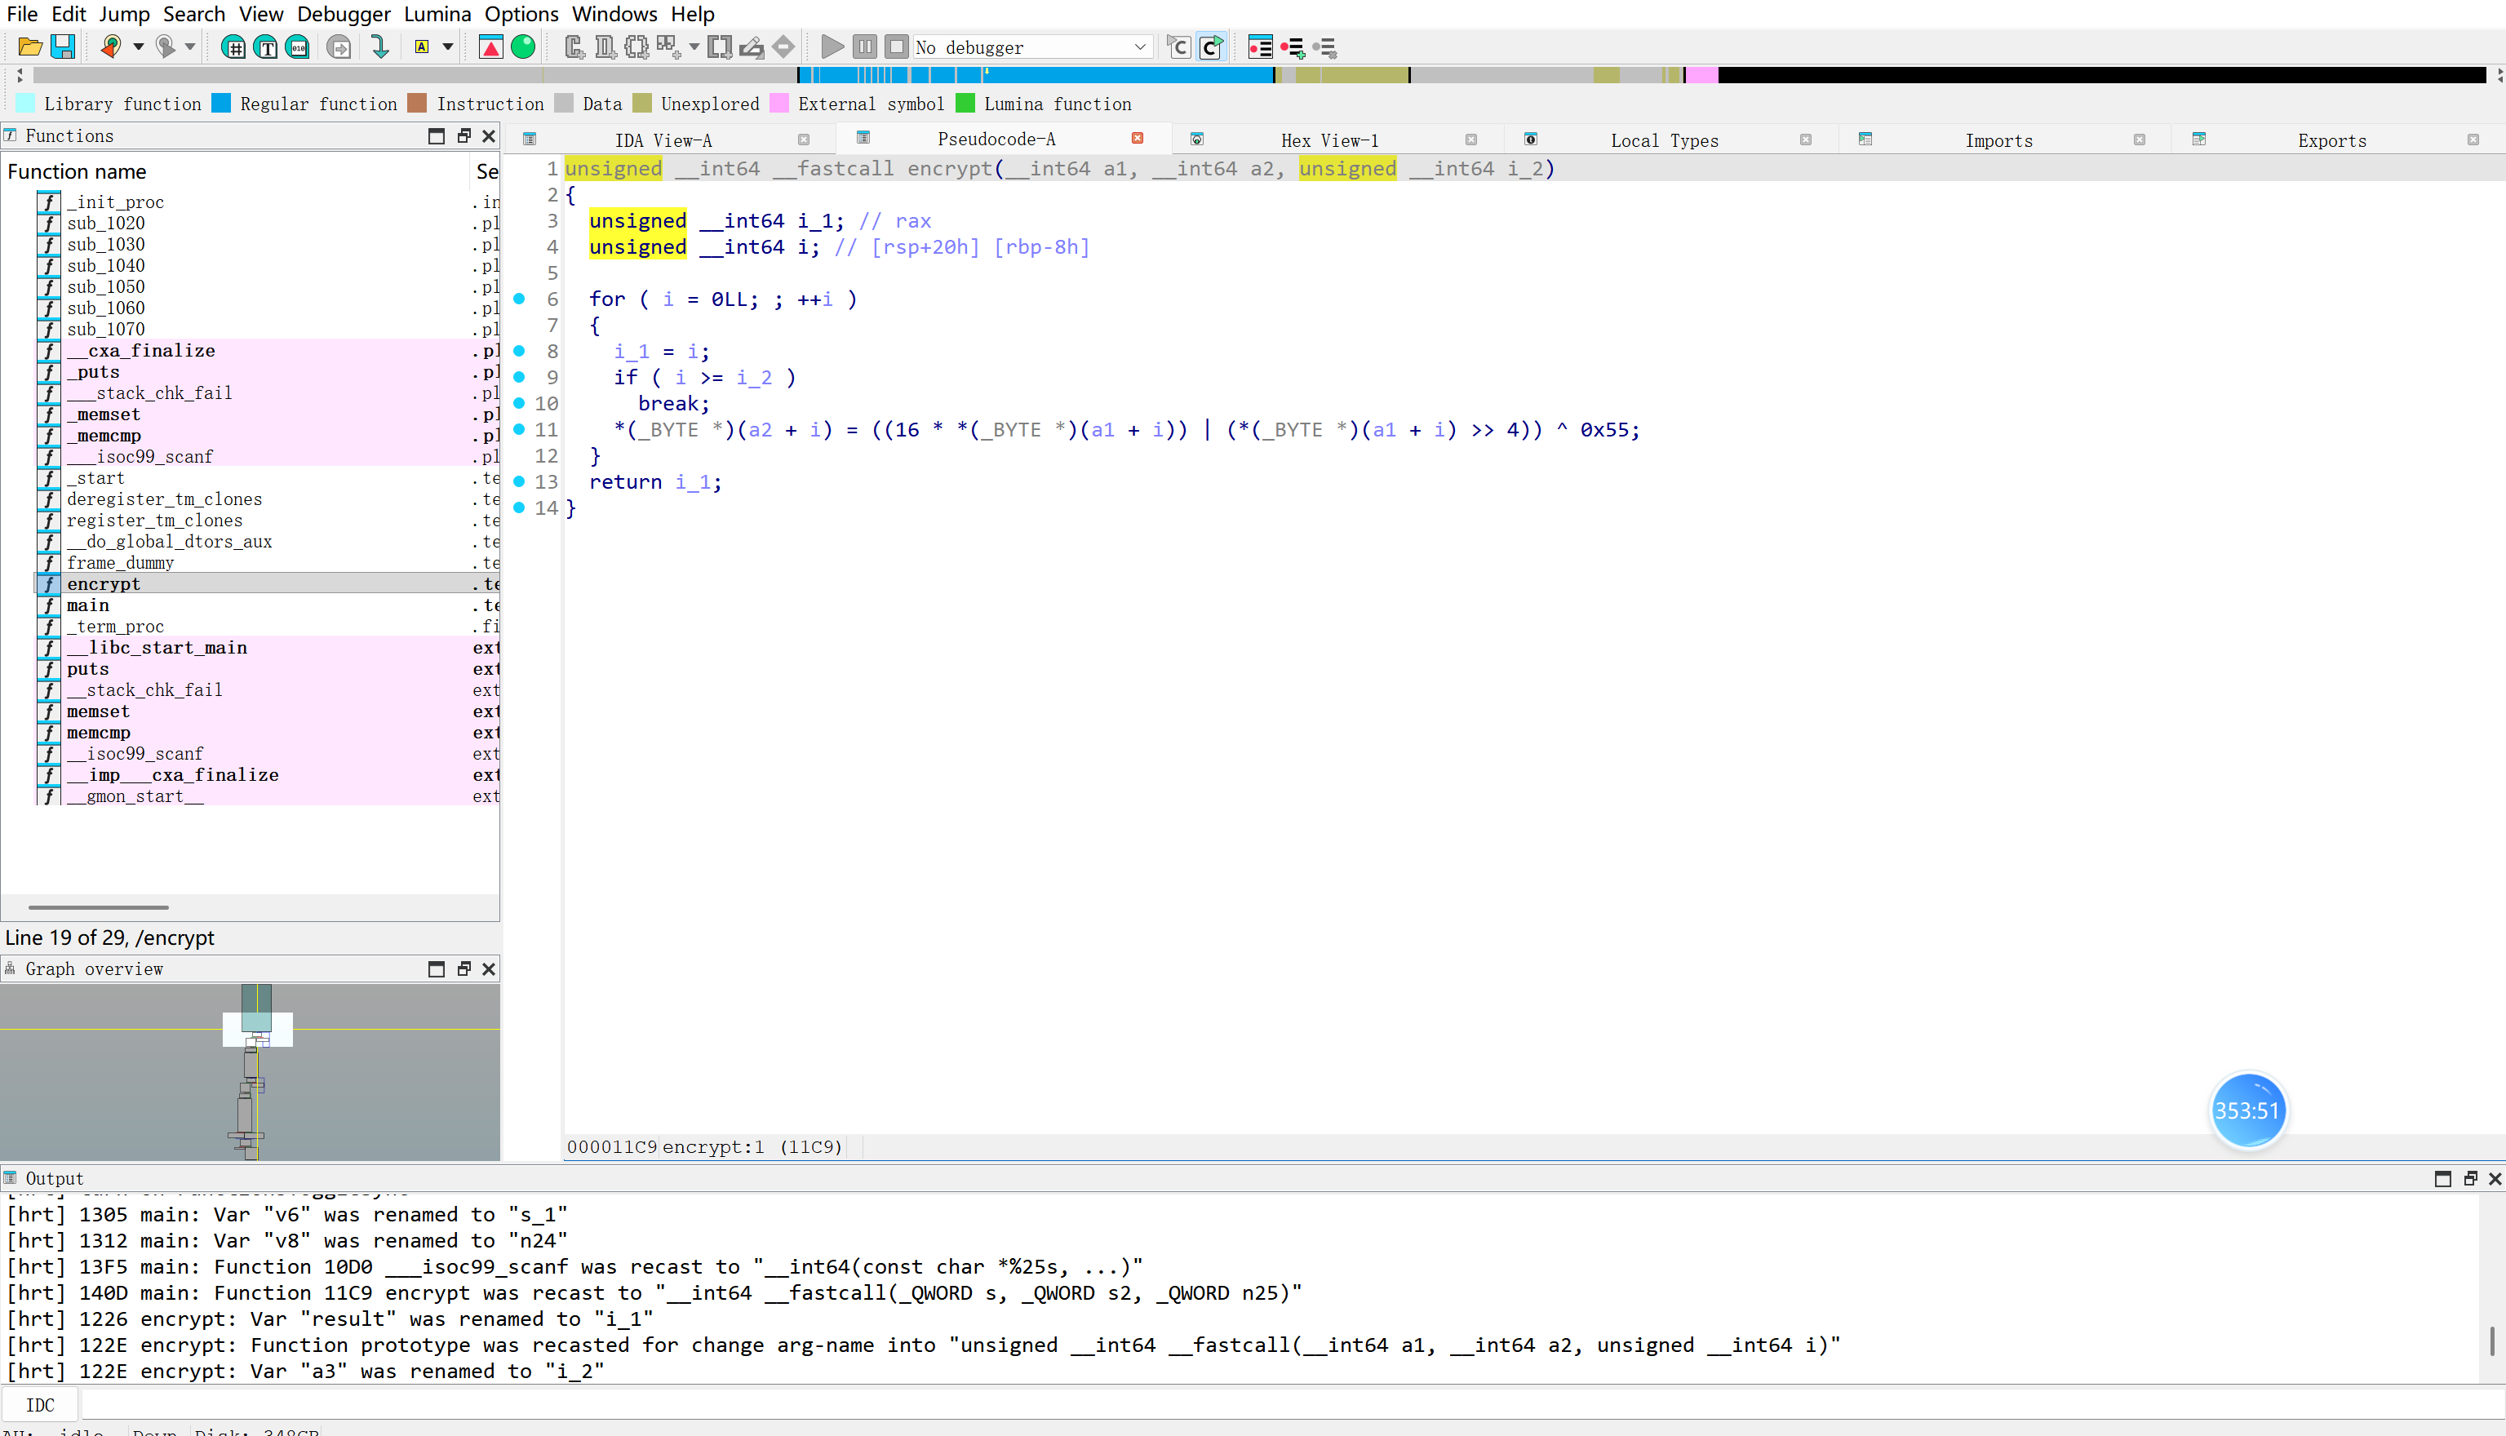Toggle the breakpoint on line 13

[521, 481]
